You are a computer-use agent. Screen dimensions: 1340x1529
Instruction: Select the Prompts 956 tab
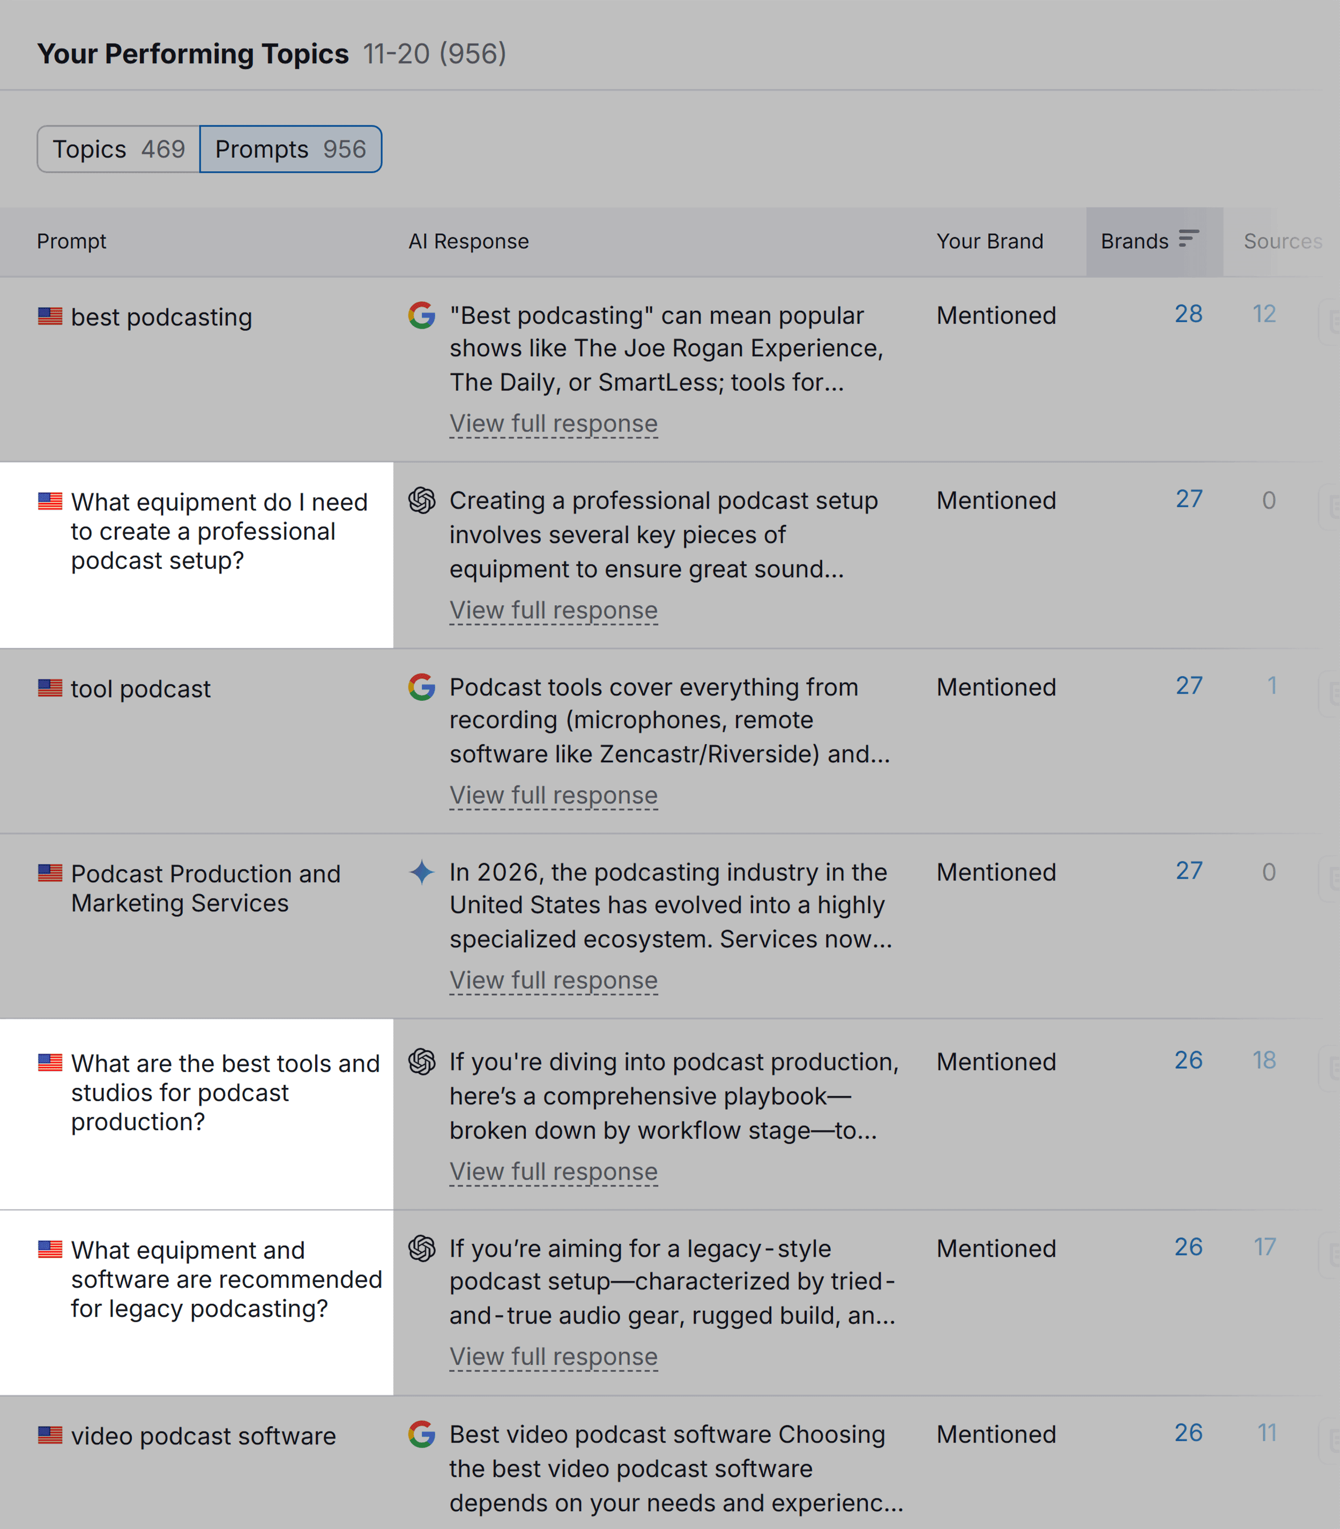(x=290, y=149)
